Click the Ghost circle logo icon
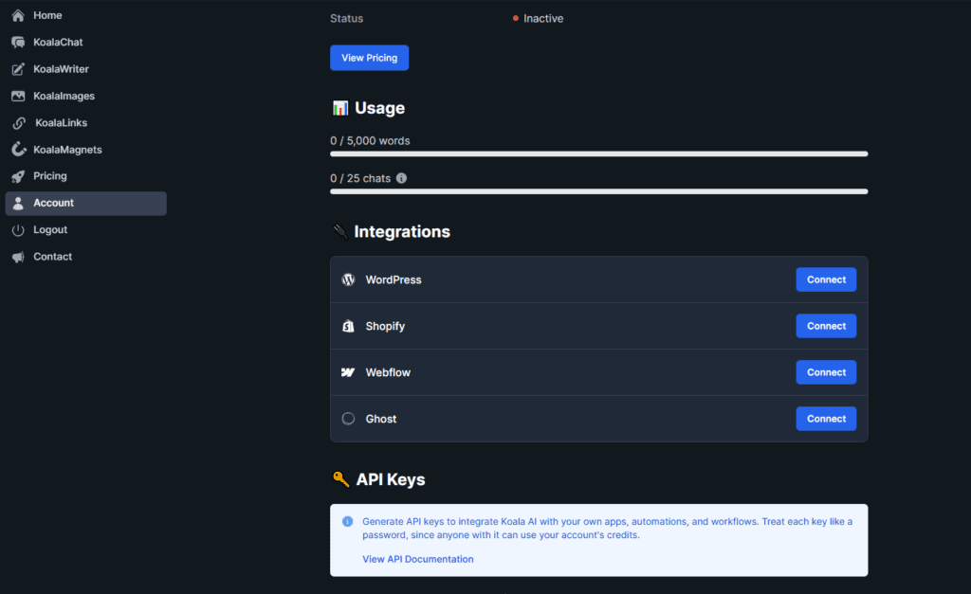Image resolution: width=971 pixels, height=594 pixels. [x=348, y=419]
